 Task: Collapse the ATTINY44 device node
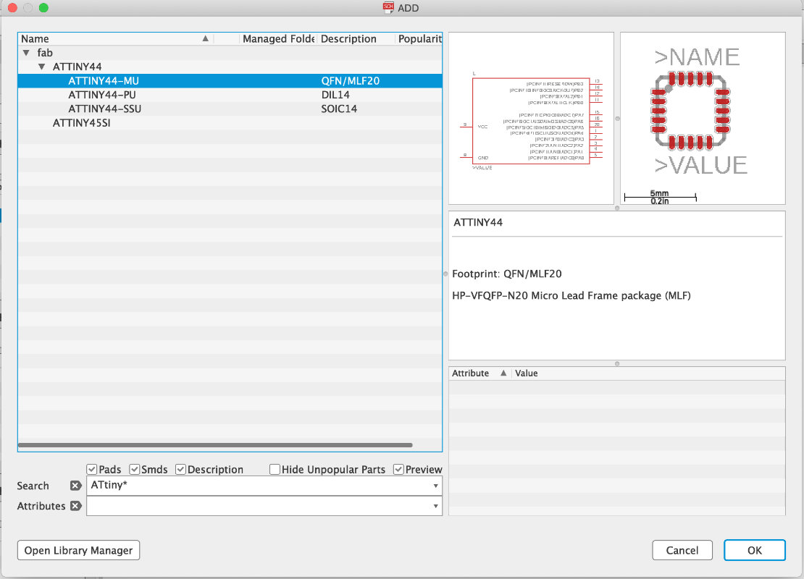click(42, 67)
